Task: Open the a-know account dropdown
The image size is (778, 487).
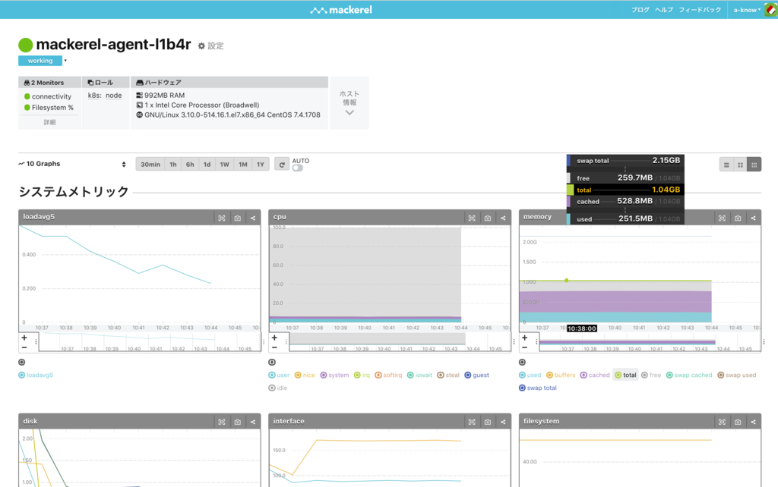Action: [747, 10]
